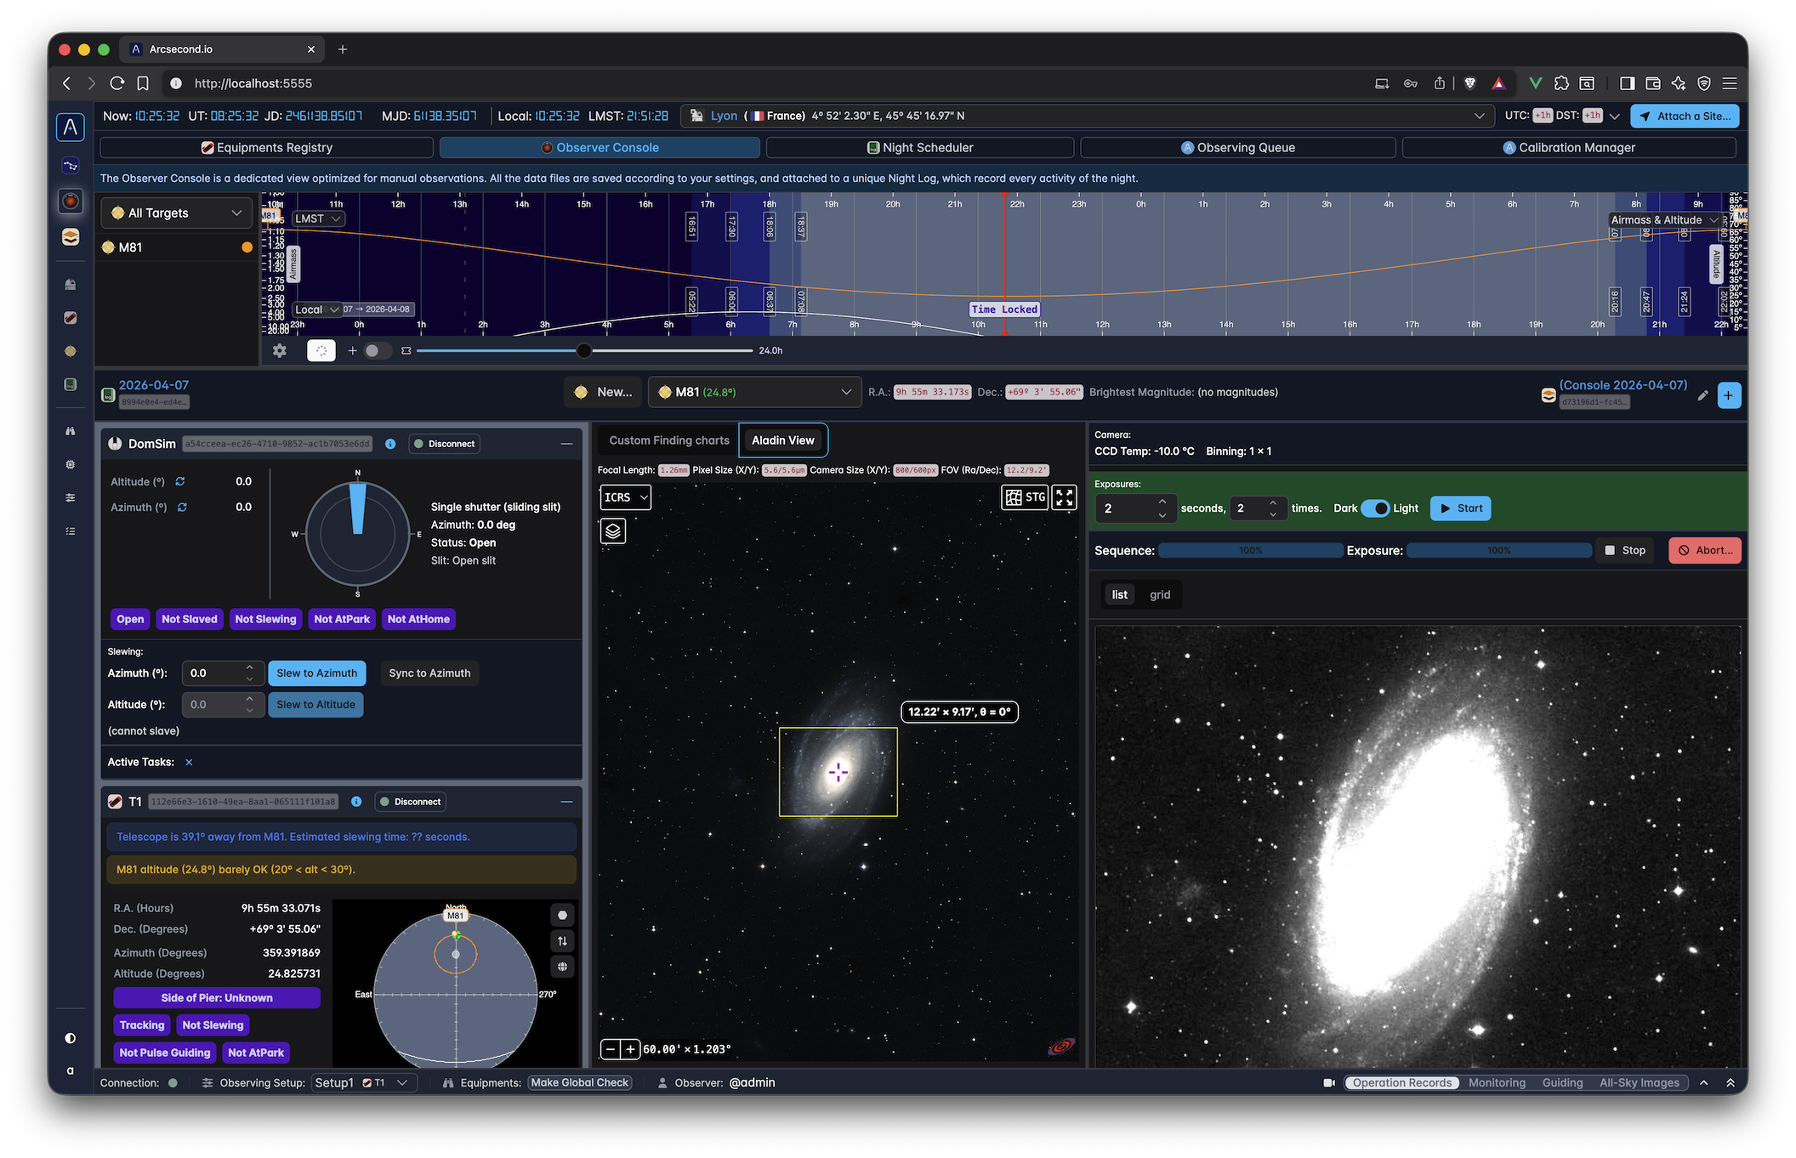Expand the All Targets dropdown
The image size is (1796, 1158).
tap(177, 213)
